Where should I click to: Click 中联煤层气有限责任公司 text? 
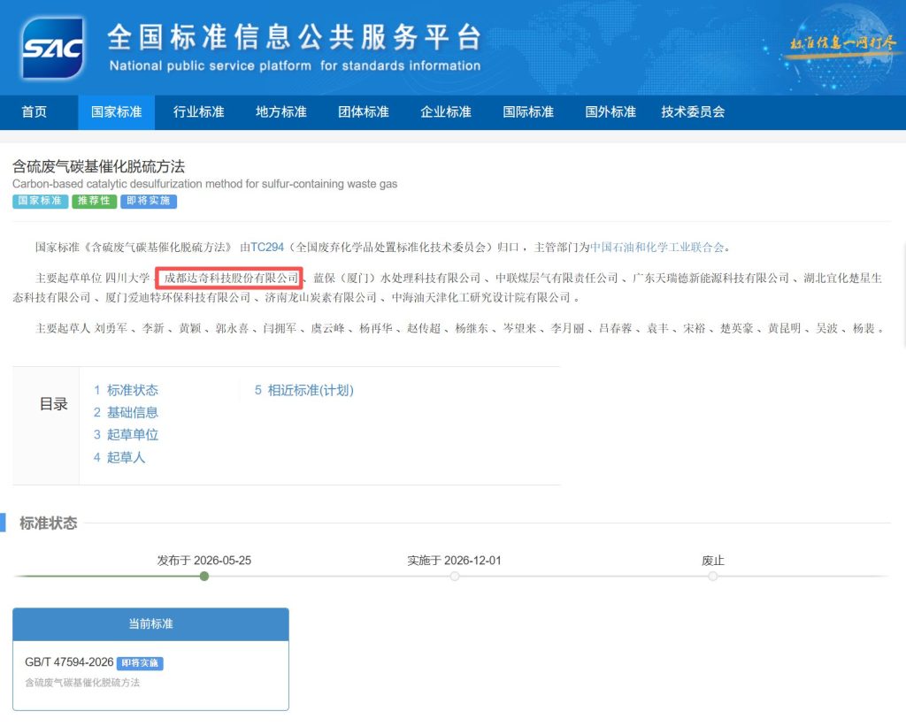tap(557, 279)
